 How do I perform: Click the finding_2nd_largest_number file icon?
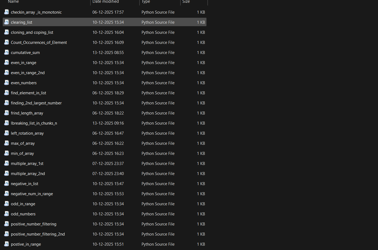(6, 103)
